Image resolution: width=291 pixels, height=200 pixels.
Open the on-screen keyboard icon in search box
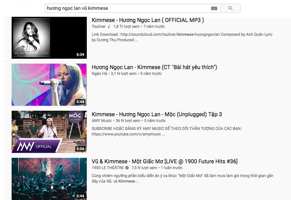click(214, 8)
